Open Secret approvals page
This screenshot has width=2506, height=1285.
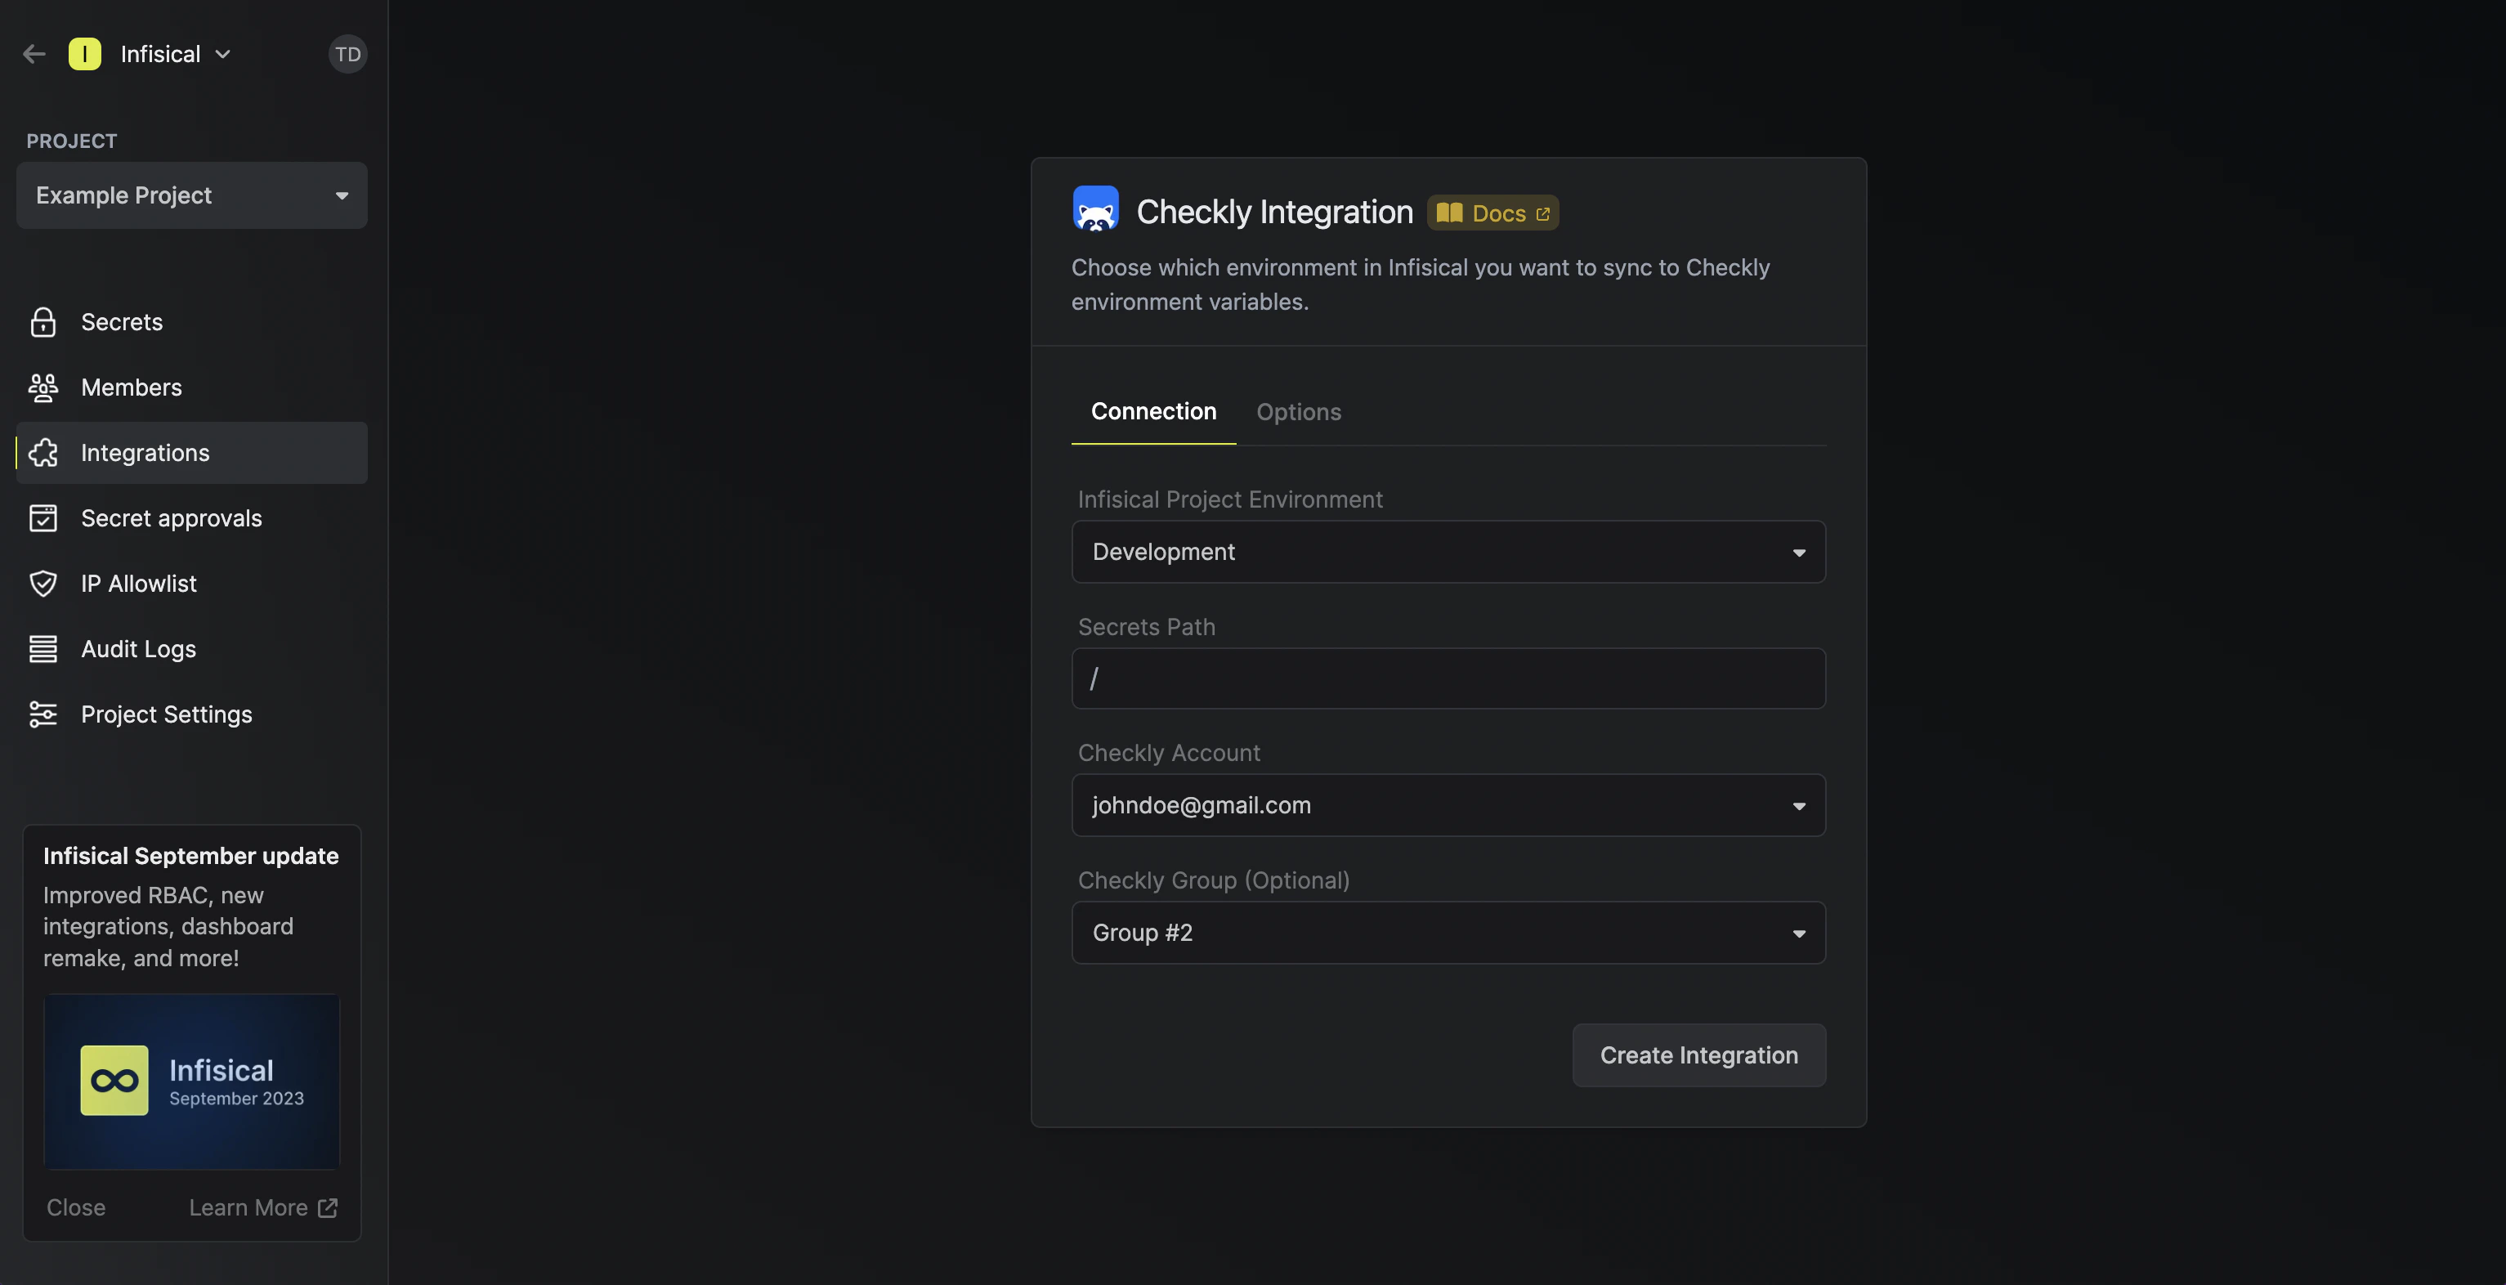coord(191,517)
